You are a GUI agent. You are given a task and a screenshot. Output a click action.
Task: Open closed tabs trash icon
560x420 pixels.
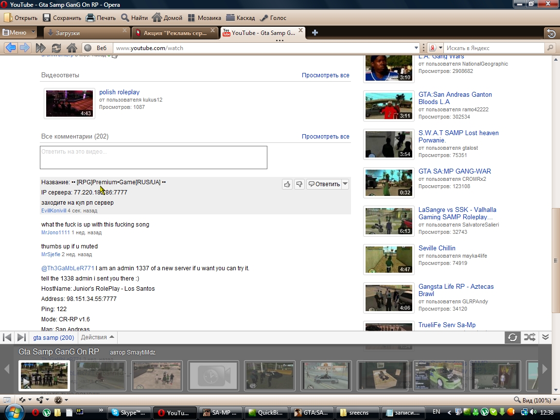click(x=551, y=33)
